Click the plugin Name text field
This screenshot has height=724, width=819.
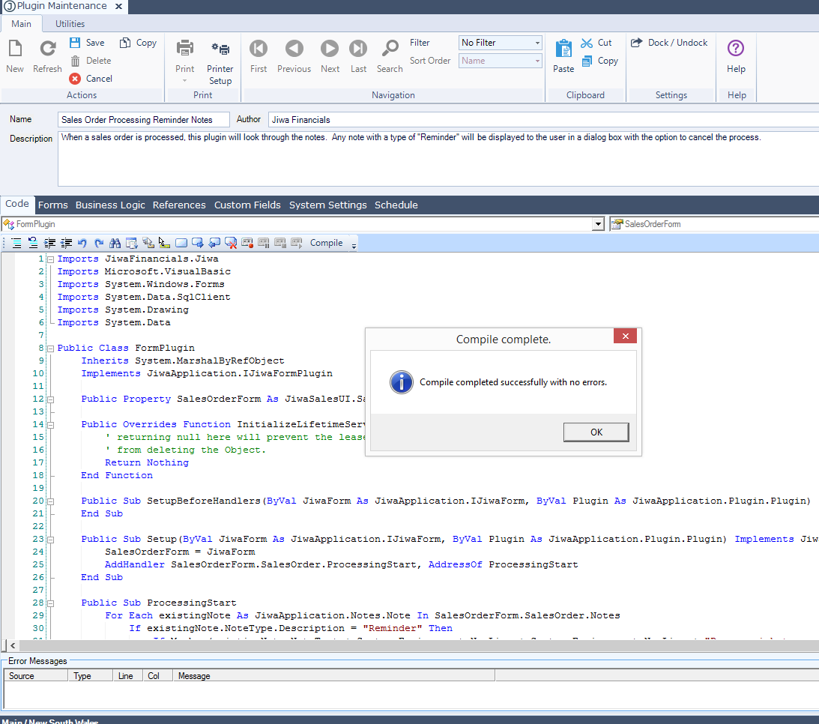pyautogui.click(x=144, y=120)
